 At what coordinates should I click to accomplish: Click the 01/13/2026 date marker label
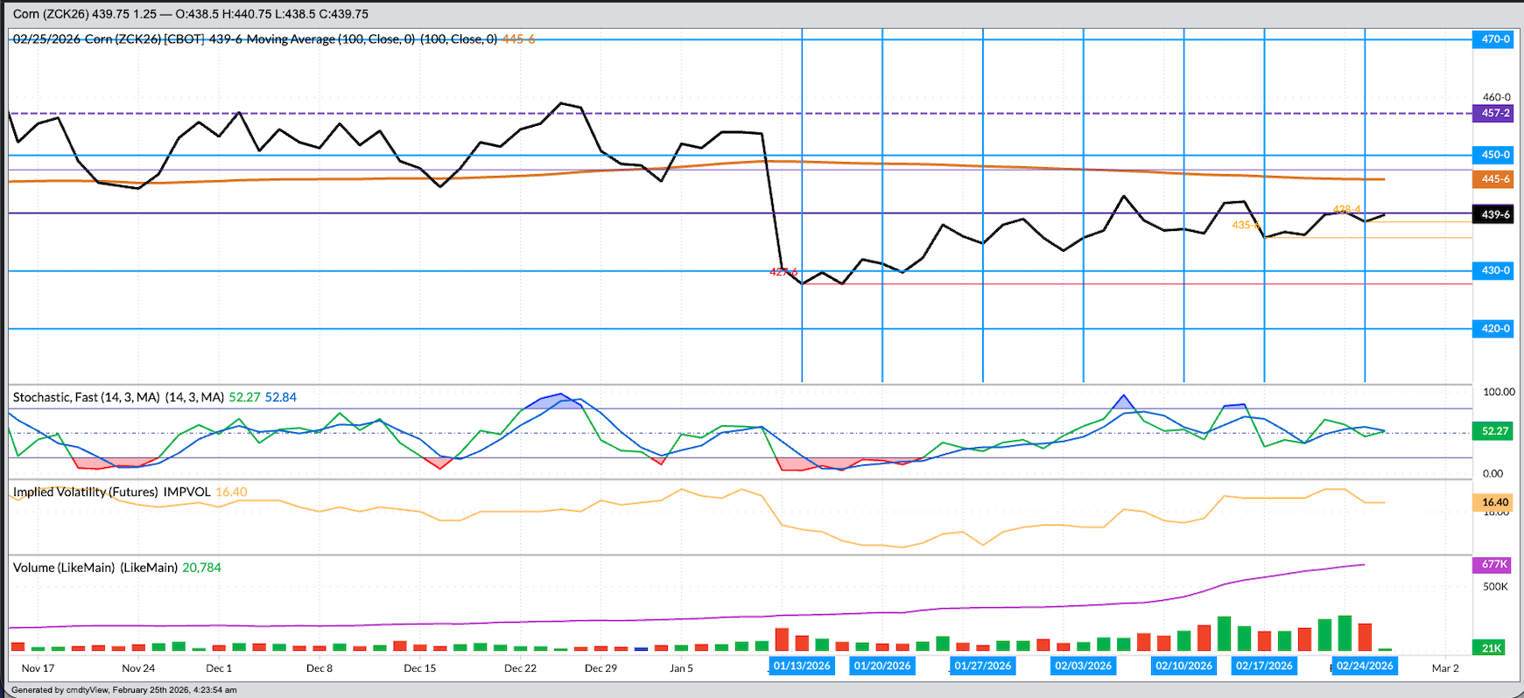tap(802, 666)
